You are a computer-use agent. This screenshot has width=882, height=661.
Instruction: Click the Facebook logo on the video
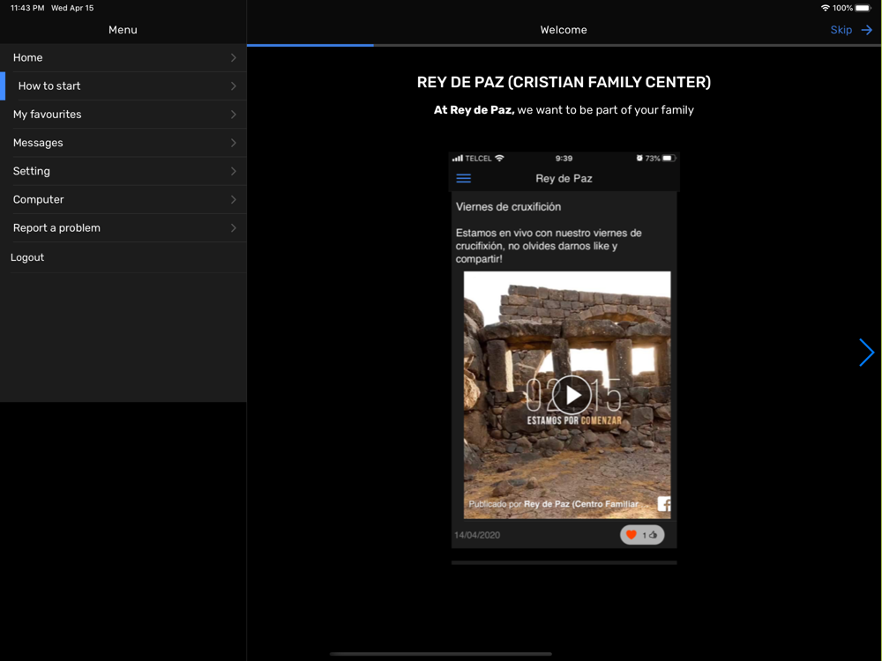click(x=664, y=503)
